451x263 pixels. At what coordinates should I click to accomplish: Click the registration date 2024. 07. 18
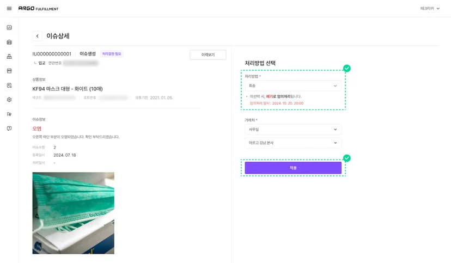click(x=65, y=155)
